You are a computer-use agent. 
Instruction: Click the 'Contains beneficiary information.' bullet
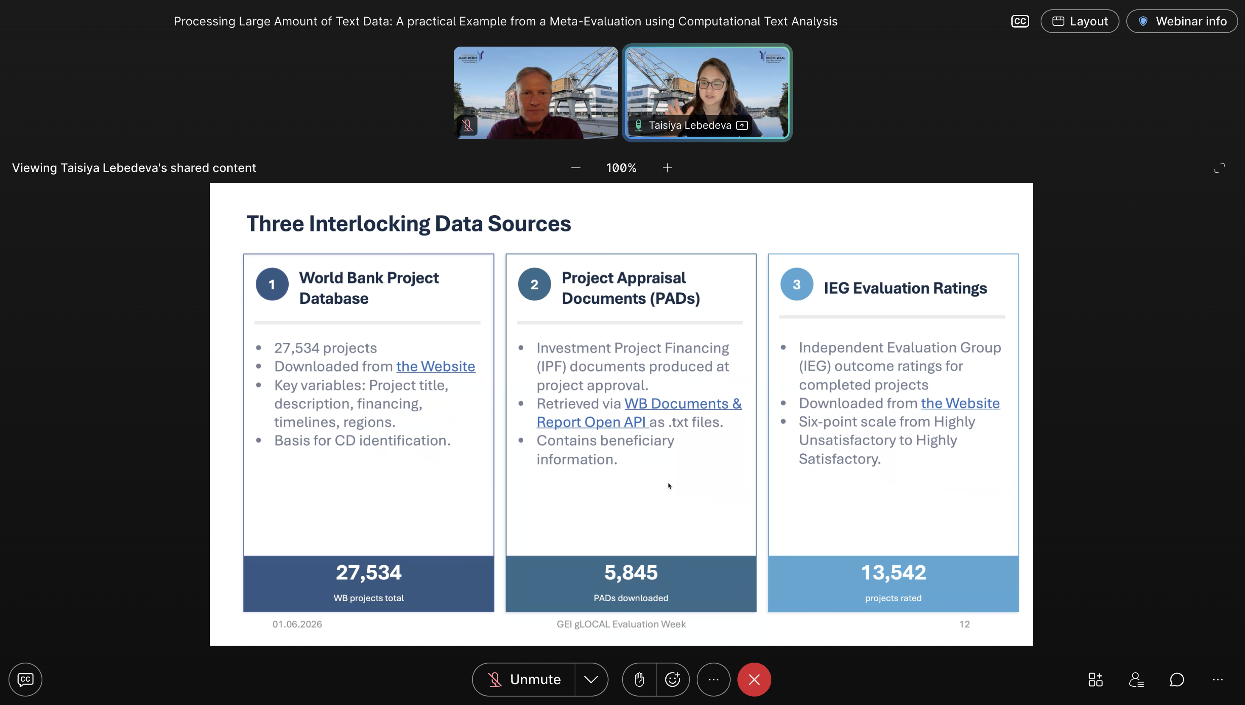pyautogui.click(x=605, y=450)
